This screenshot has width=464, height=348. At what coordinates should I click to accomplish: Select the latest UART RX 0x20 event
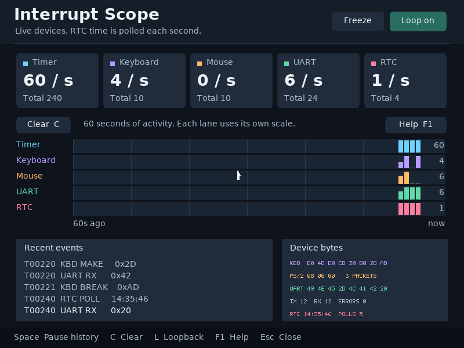click(x=78, y=310)
